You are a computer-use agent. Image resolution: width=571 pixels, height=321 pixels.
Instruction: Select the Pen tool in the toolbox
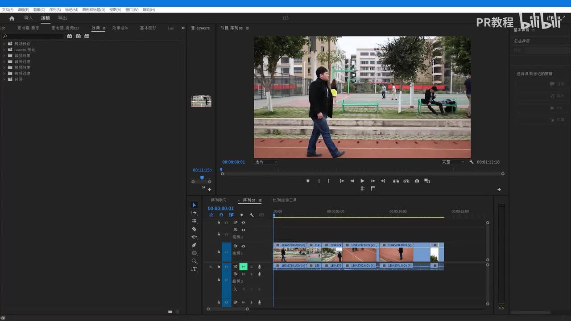pos(194,245)
